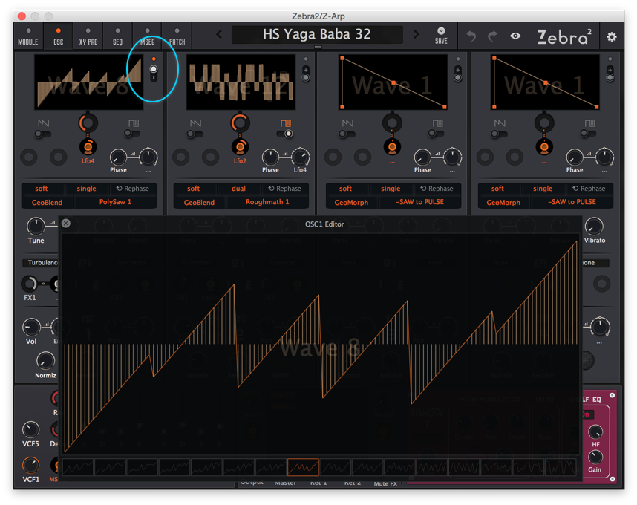Click the Phase knob on the PolySaw 1 oscillator

coord(118,157)
